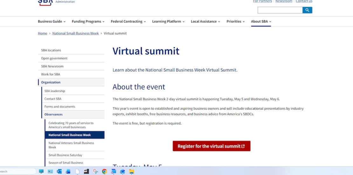The width and height of the screenshot is (353, 175).
Task: Open Outlook from the taskbar
Action: pyautogui.click(x=59, y=171)
